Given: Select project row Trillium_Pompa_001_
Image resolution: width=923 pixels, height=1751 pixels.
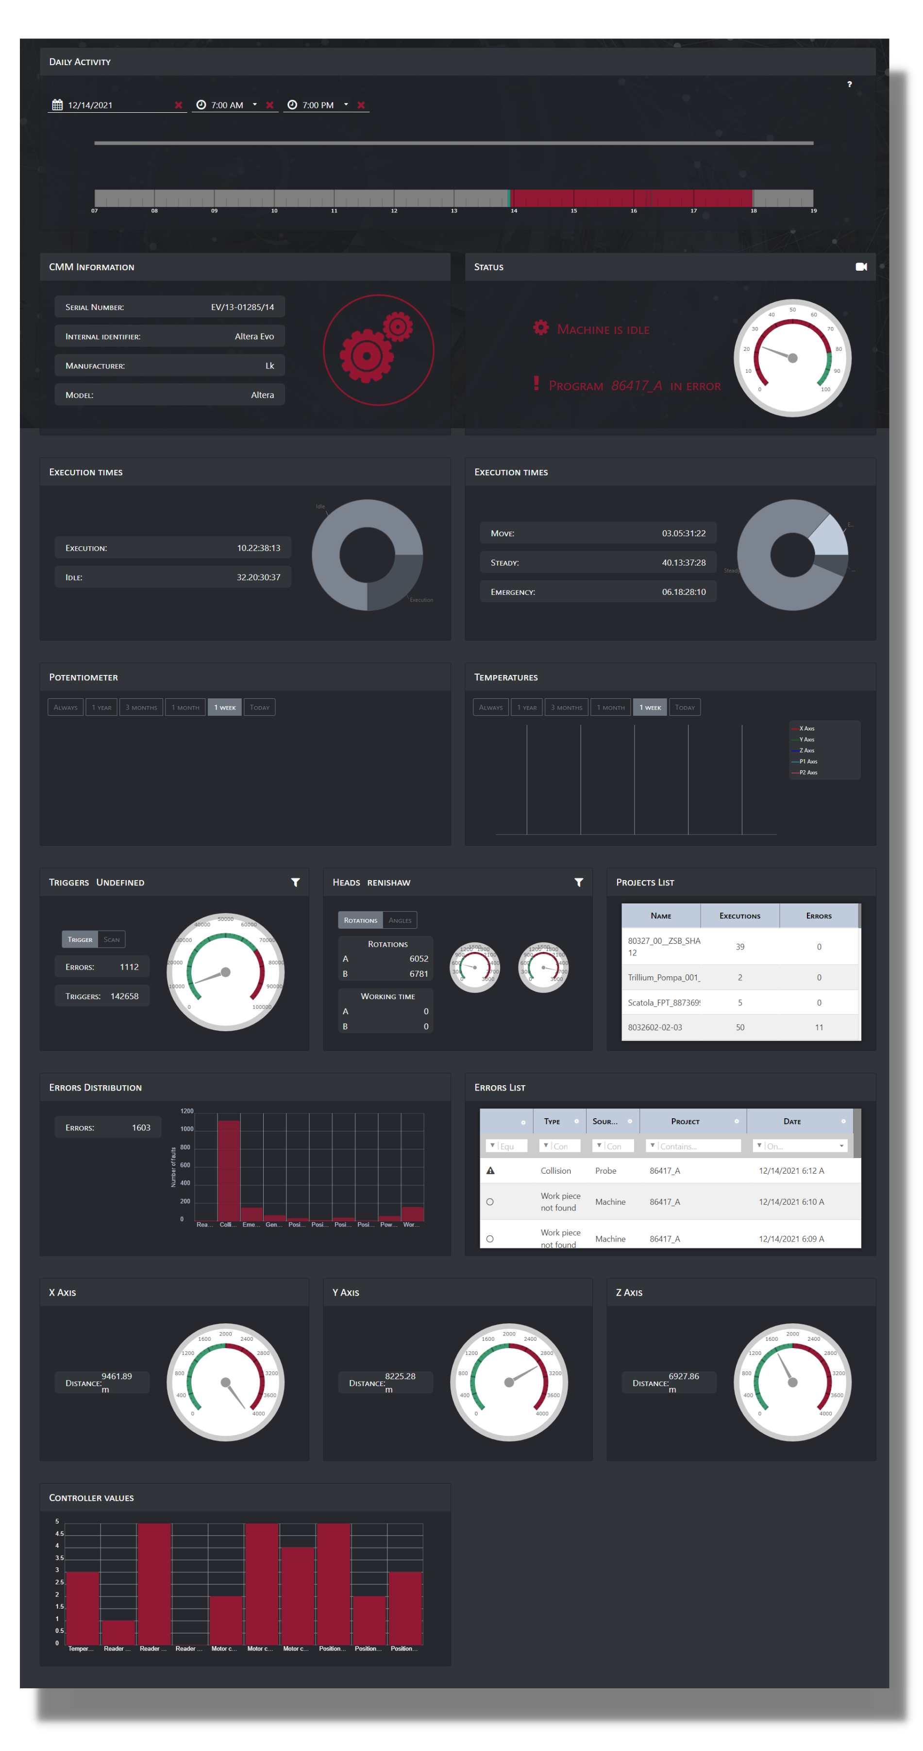Looking at the screenshot, I should [741, 977].
